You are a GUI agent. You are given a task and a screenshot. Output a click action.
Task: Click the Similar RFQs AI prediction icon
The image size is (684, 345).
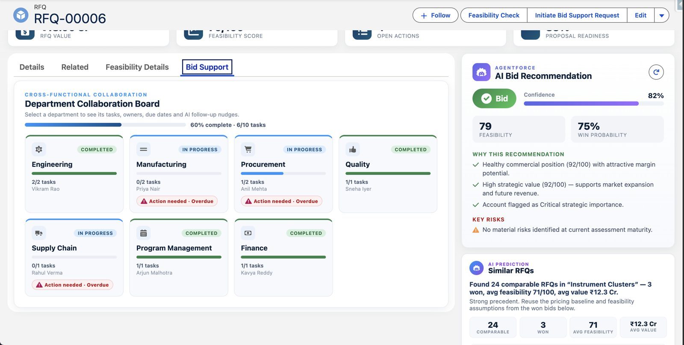coord(476,268)
